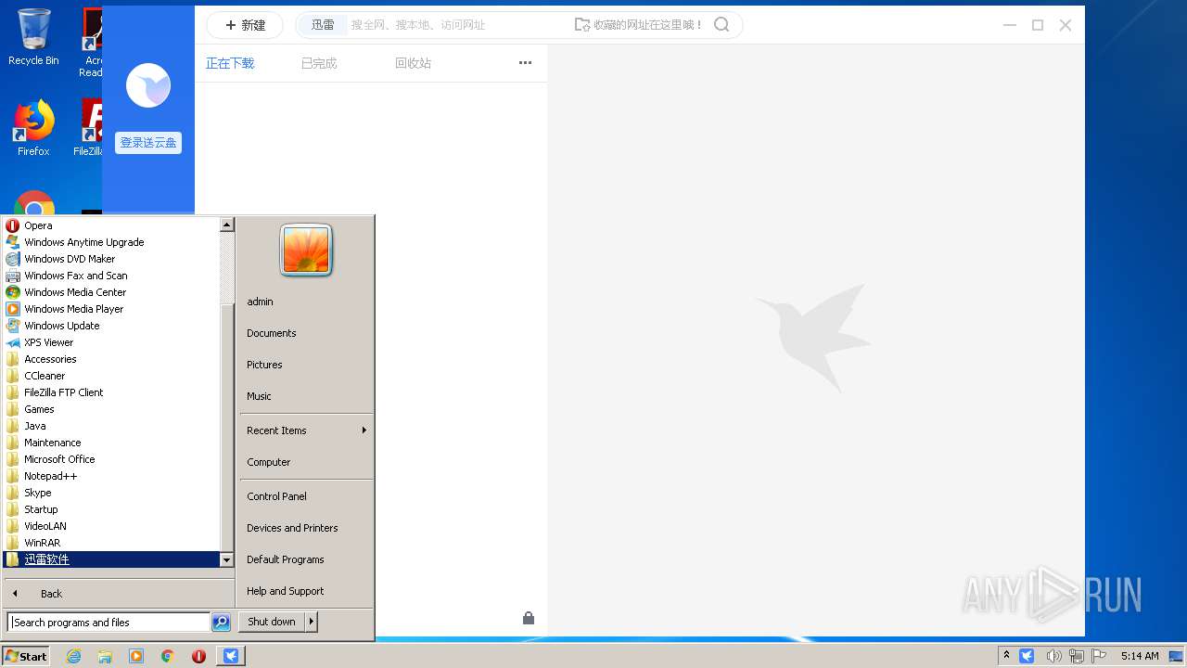Expand the Maintenance folder
1187x668 pixels.
pos(111,443)
